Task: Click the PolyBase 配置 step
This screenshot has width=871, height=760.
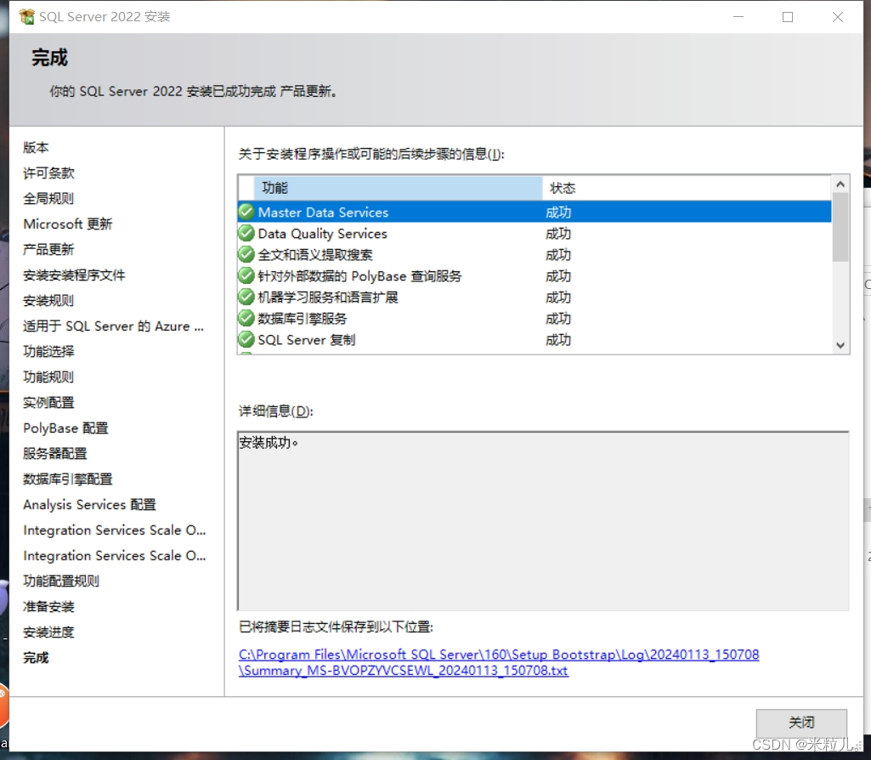Action: 65,428
